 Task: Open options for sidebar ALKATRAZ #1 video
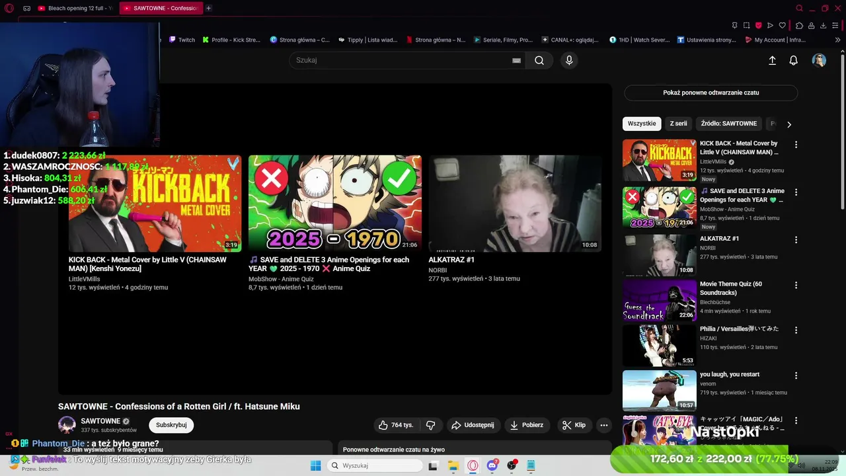click(796, 239)
